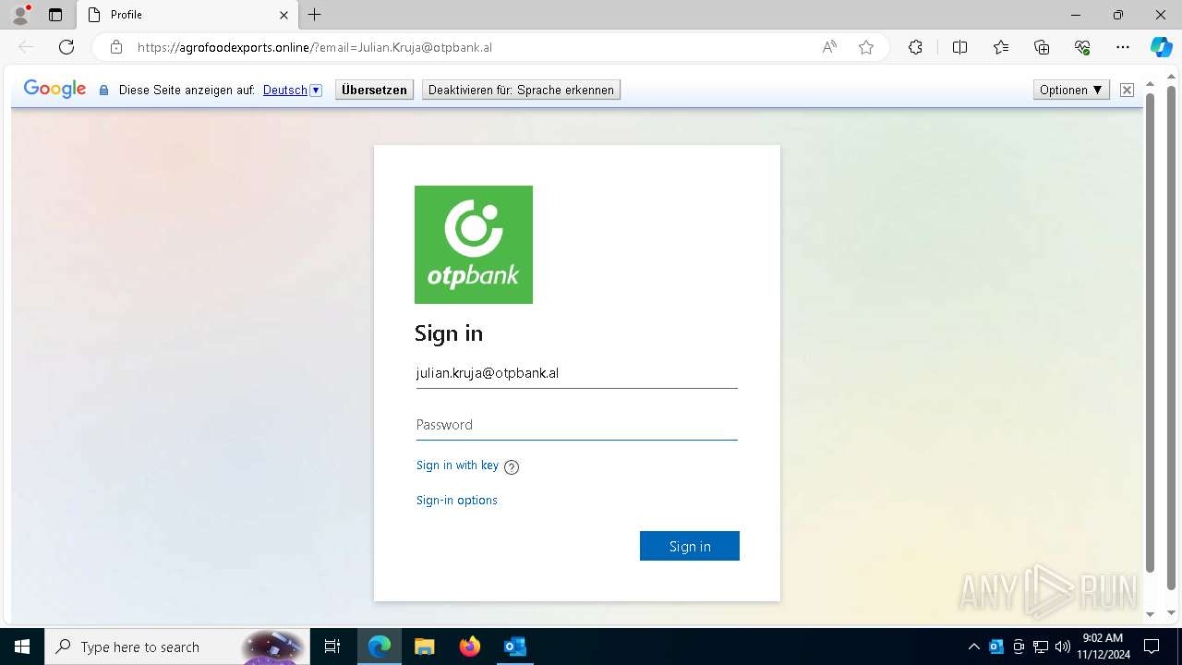The image size is (1182, 665).
Task: Go back to previous page
Action: tap(26, 47)
